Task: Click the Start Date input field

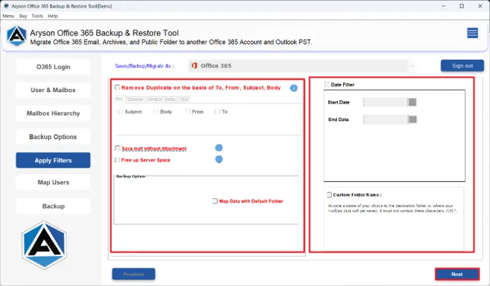Action: pyautogui.click(x=385, y=102)
